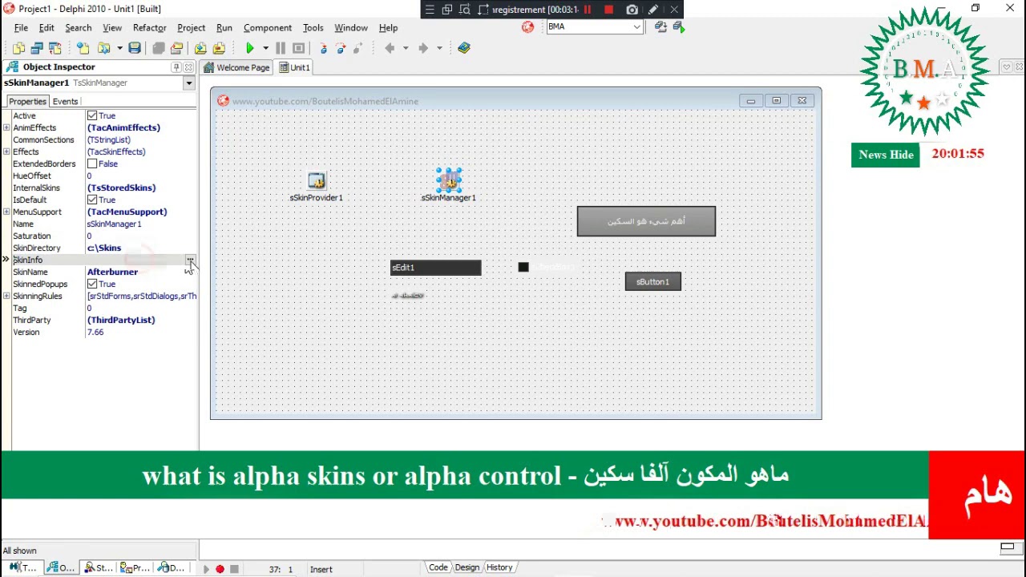Open the Refactor menu
The height and width of the screenshot is (577, 1026).
tap(149, 27)
